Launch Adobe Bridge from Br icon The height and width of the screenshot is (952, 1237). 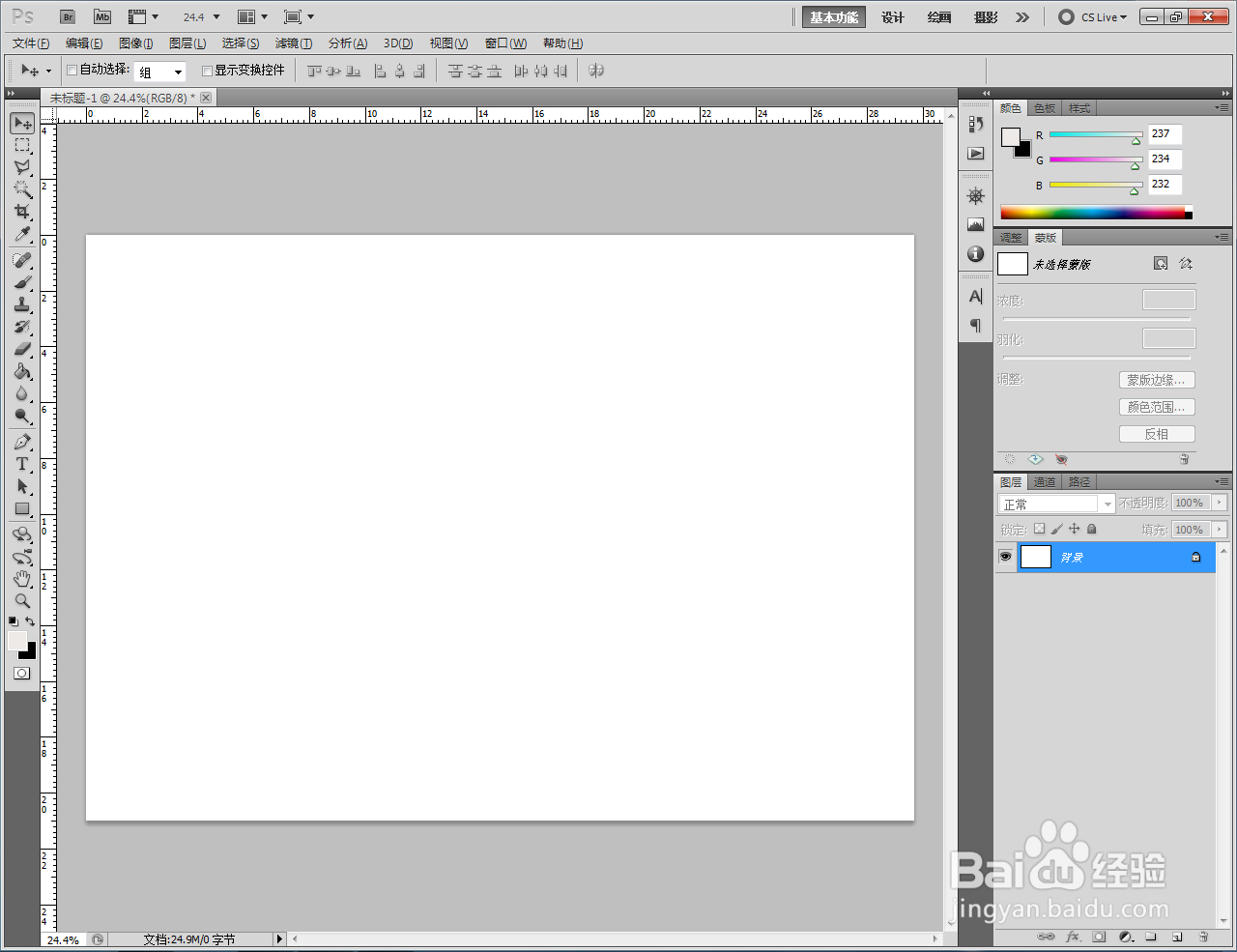coord(68,17)
